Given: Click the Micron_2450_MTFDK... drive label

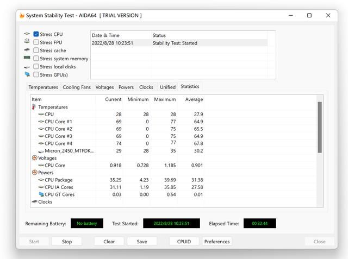Looking at the screenshot, I should pos(69,150).
